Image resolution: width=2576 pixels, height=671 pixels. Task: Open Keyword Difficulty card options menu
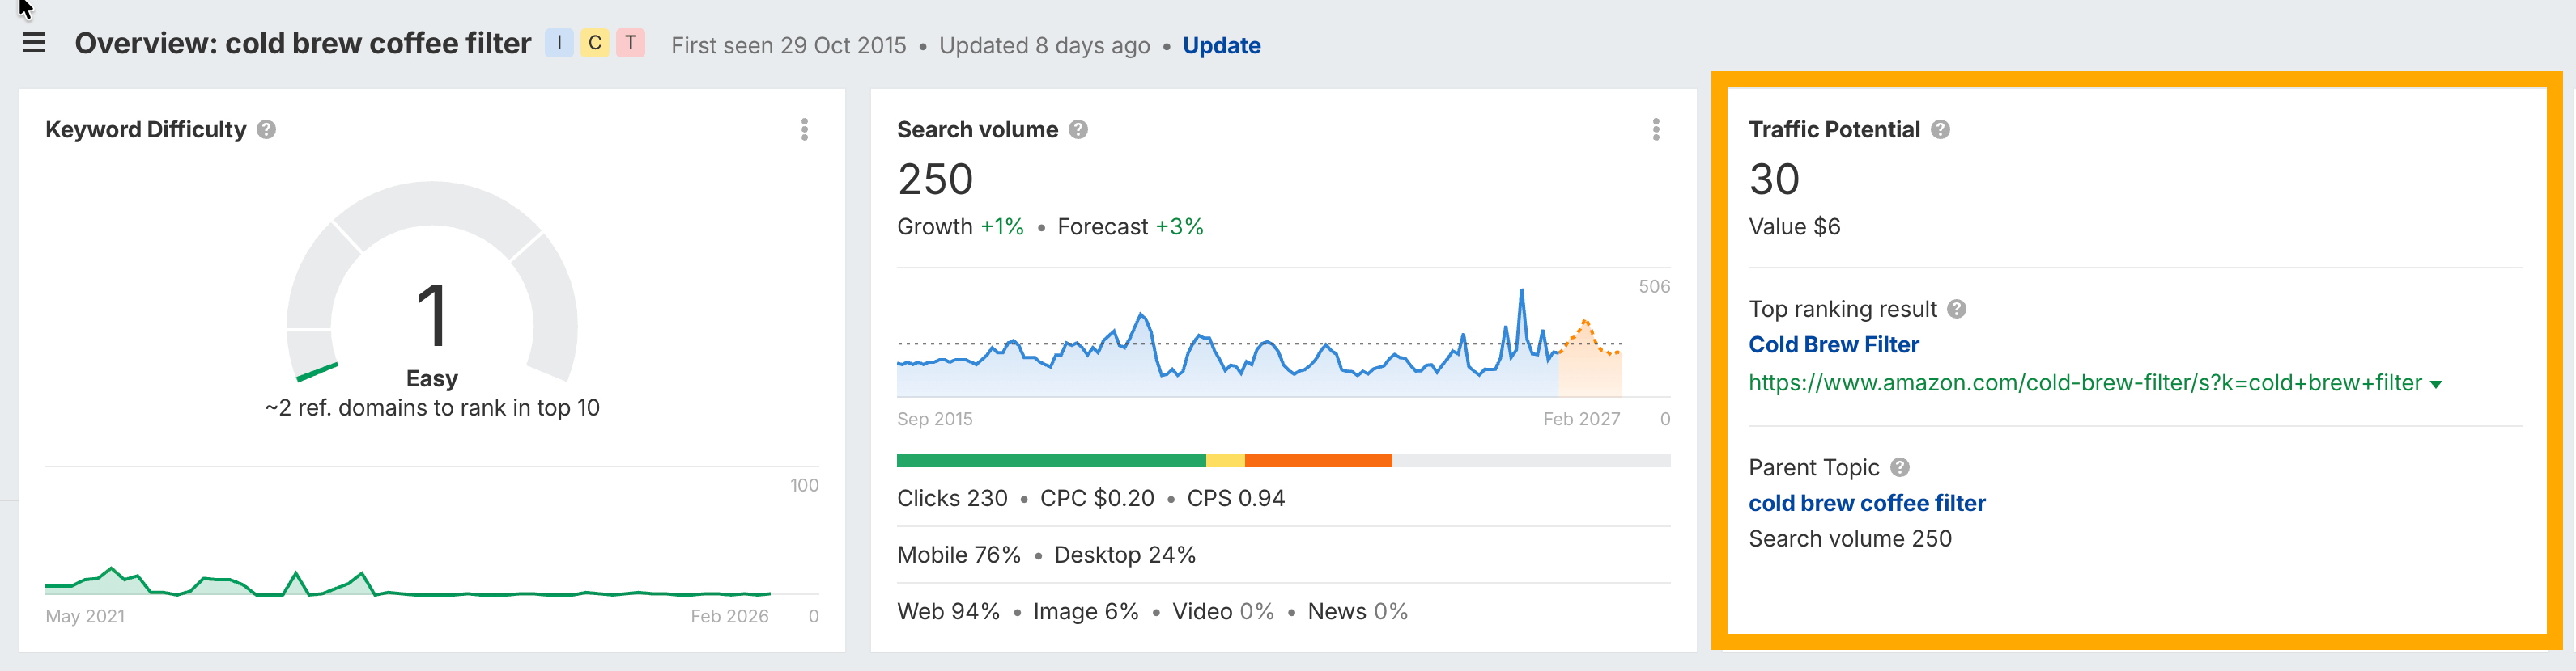point(804,130)
